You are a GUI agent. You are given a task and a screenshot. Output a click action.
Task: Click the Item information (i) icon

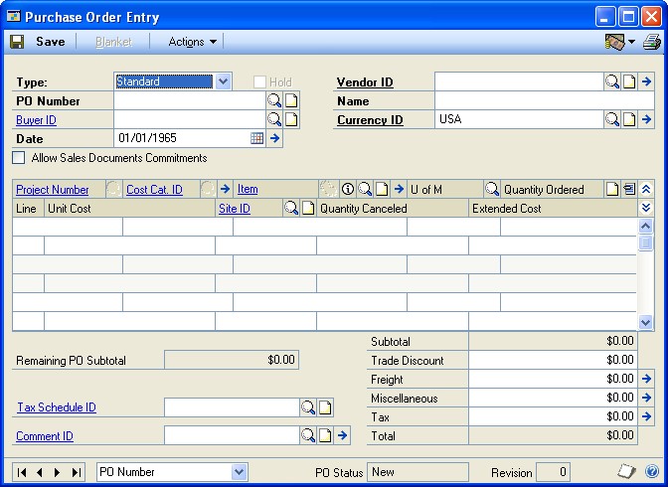(x=348, y=189)
